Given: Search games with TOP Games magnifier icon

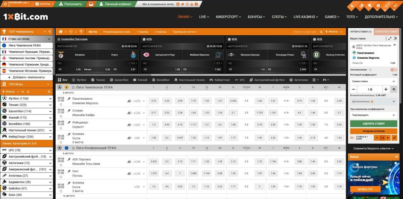Looking at the screenshot, I should [49, 92].
